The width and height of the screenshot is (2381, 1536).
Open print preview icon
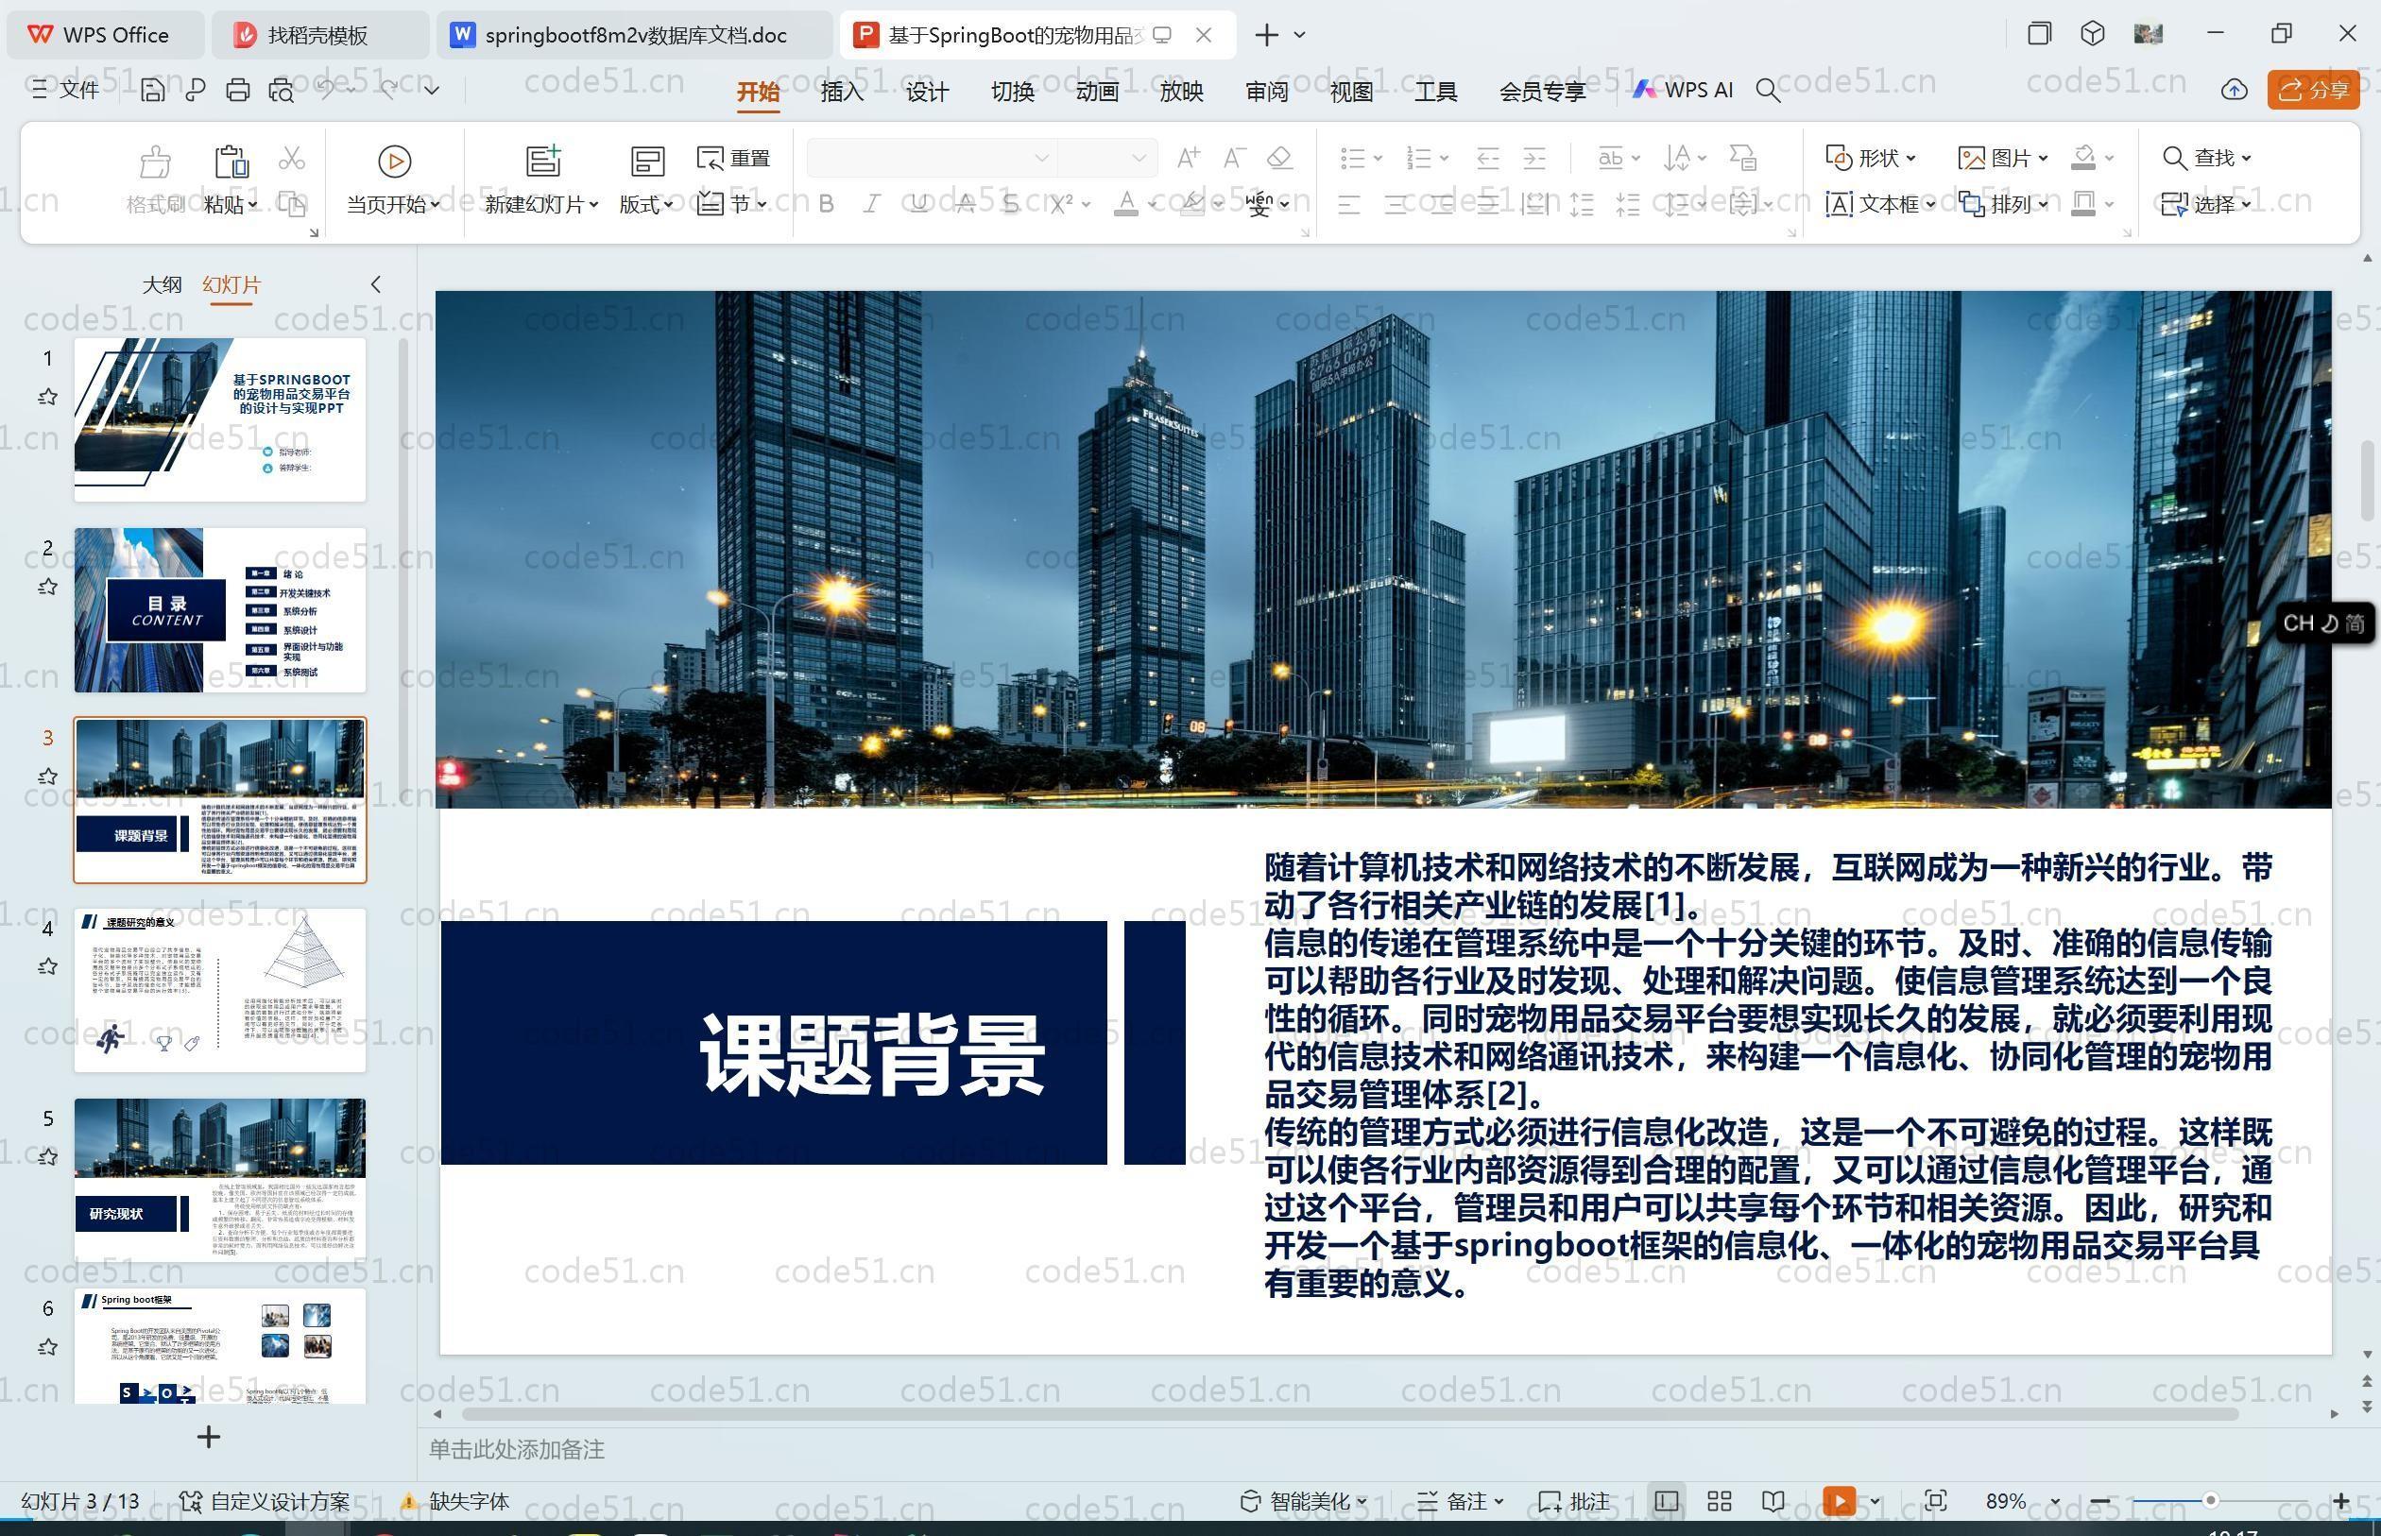(x=282, y=91)
